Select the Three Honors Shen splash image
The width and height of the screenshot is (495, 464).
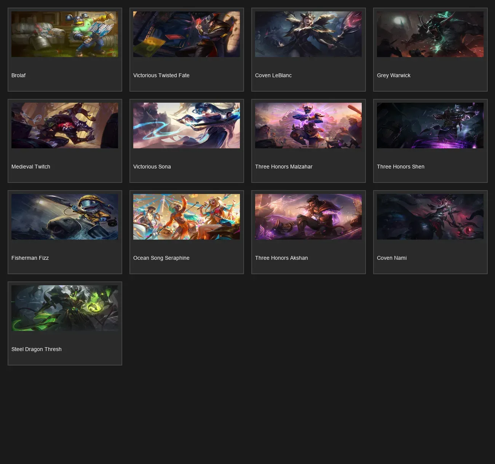tap(430, 126)
